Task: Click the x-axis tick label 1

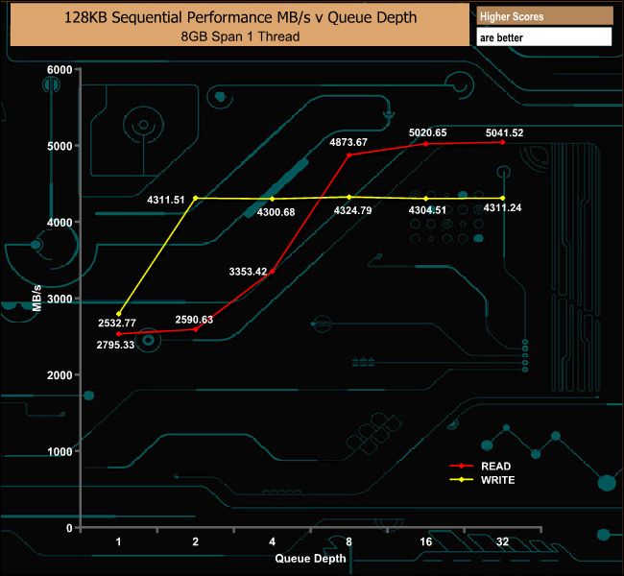Action: [x=118, y=541]
